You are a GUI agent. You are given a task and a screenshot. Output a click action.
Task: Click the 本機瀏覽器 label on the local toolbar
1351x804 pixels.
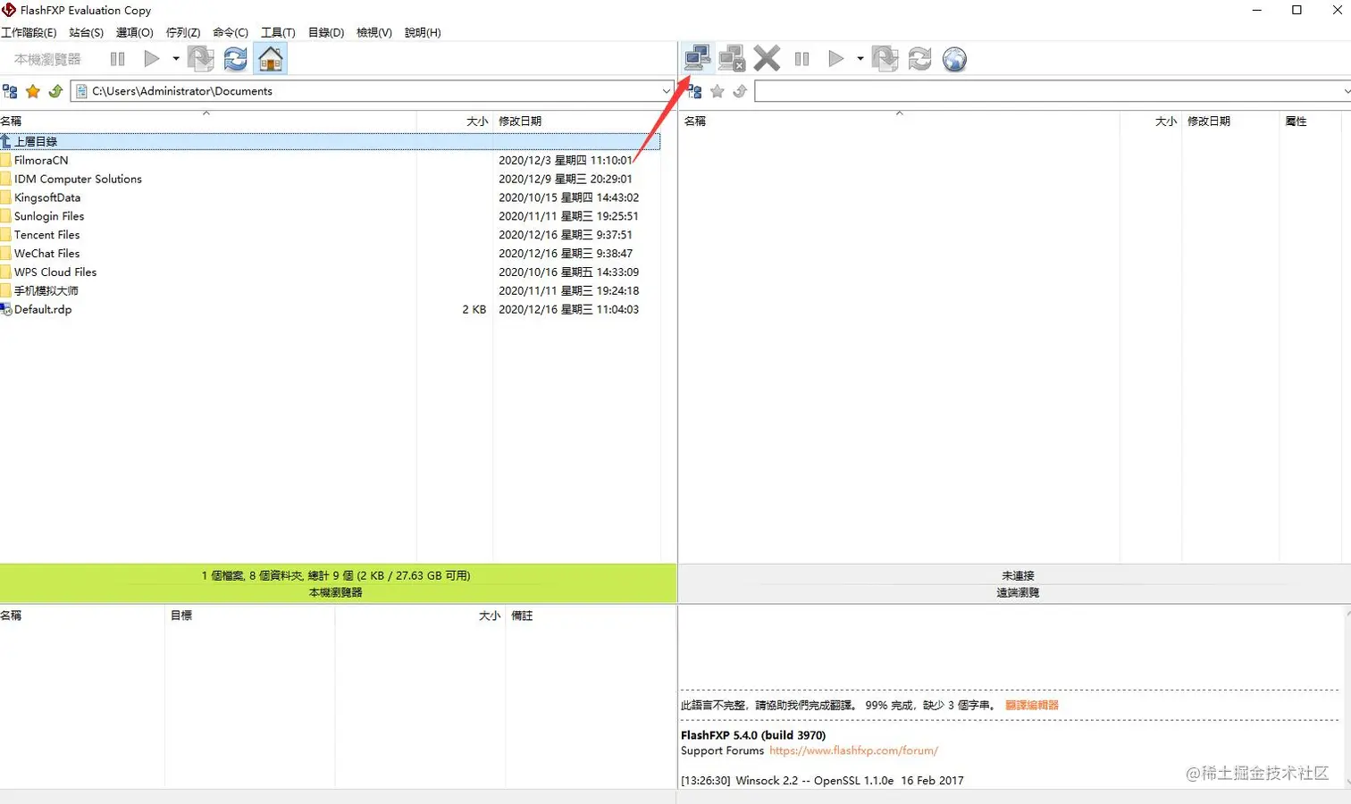point(47,59)
